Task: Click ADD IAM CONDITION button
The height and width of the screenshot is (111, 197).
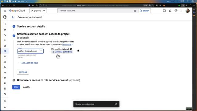Action: click(62, 52)
